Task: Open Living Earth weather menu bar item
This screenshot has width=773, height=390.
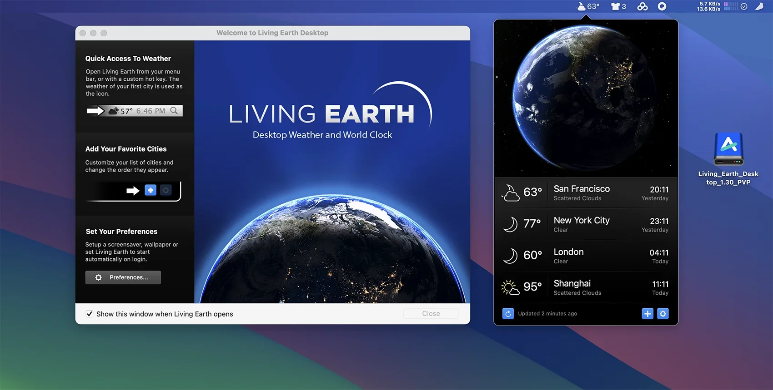Action: click(x=588, y=6)
